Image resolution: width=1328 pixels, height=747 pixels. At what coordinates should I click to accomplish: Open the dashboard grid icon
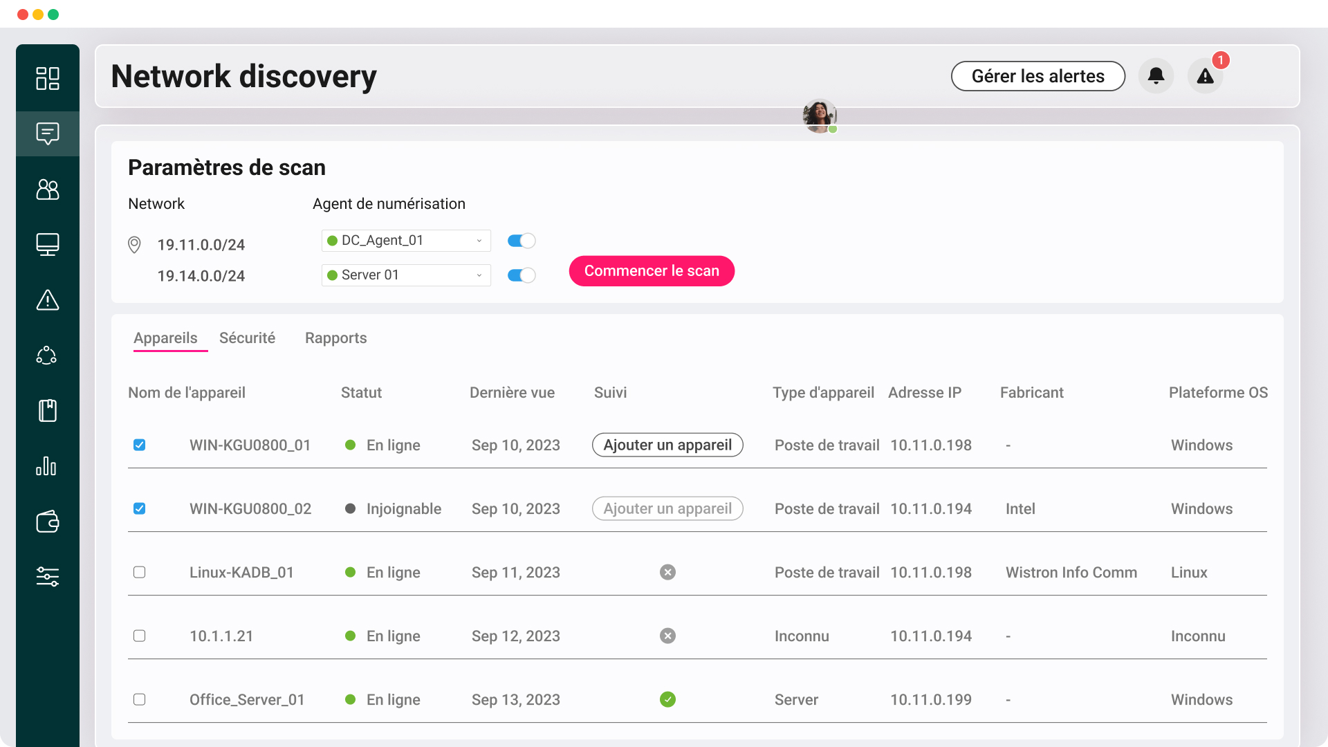click(x=47, y=79)
